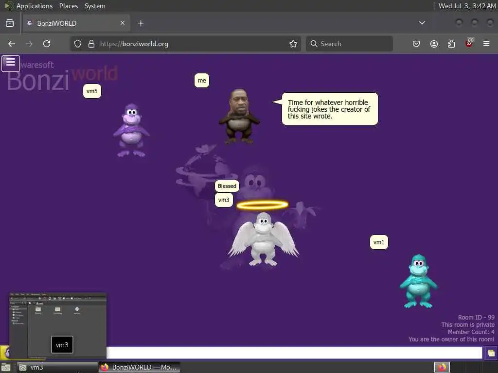Screen dimensions: 498x373
Task: Open the Applications menu
Action: [35, 6]
